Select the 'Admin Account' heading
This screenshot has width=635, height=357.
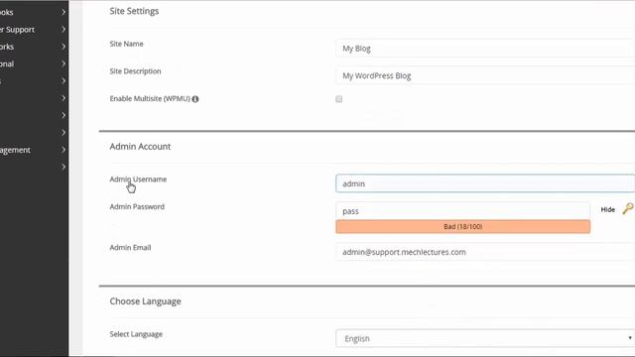[x=140, y=147]
